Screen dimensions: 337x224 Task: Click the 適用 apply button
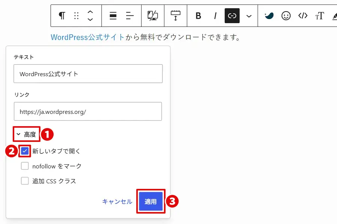coord(151,201)
